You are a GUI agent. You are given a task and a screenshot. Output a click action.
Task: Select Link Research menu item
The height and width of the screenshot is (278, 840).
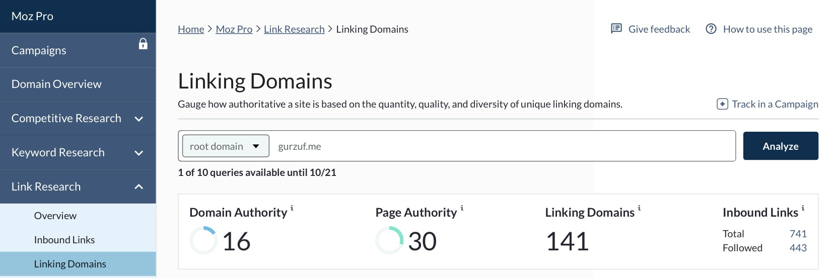point(78,187)
